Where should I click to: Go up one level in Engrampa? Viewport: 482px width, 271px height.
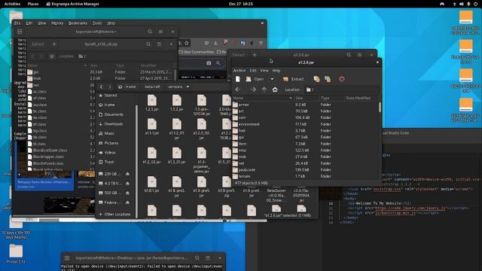pos(264,90)
